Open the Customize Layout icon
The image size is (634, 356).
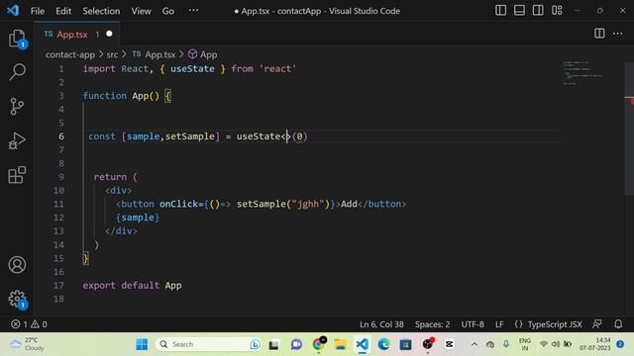point(557,11)
